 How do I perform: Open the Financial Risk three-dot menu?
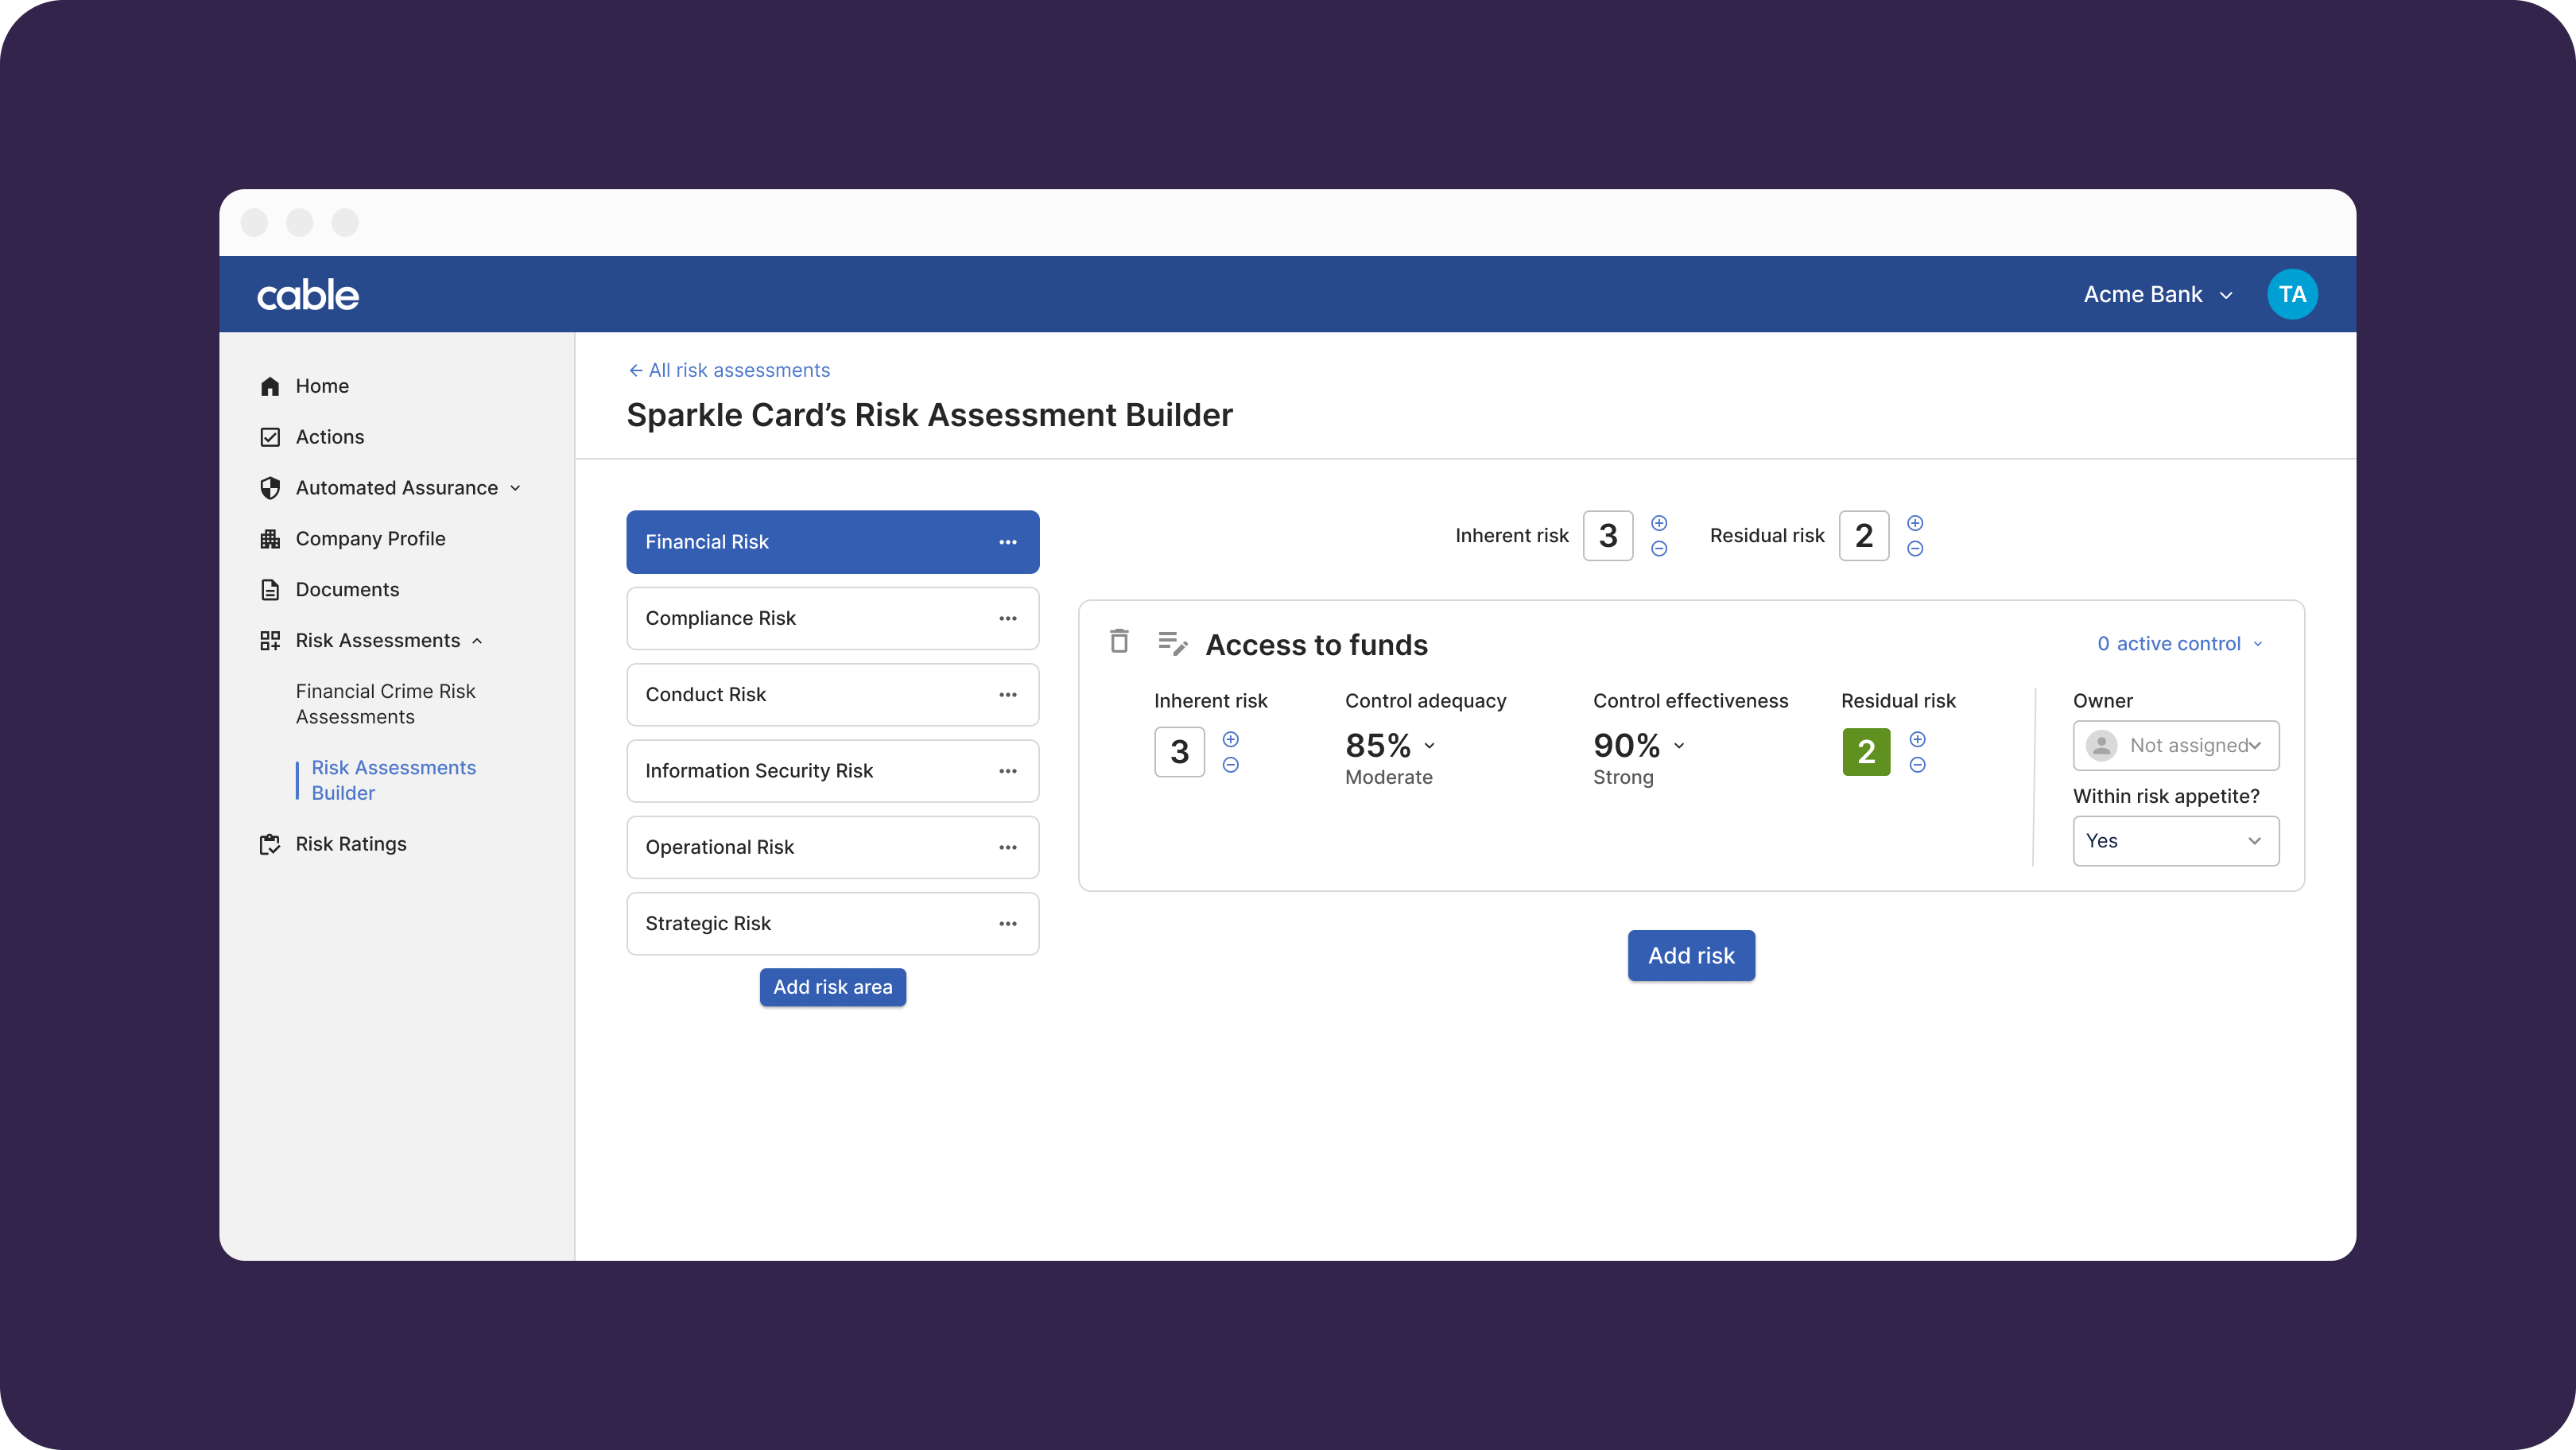(x=1007, y=542)
